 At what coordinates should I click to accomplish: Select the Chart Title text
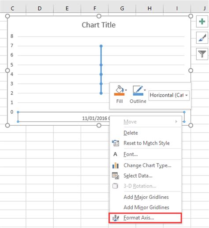99,25
